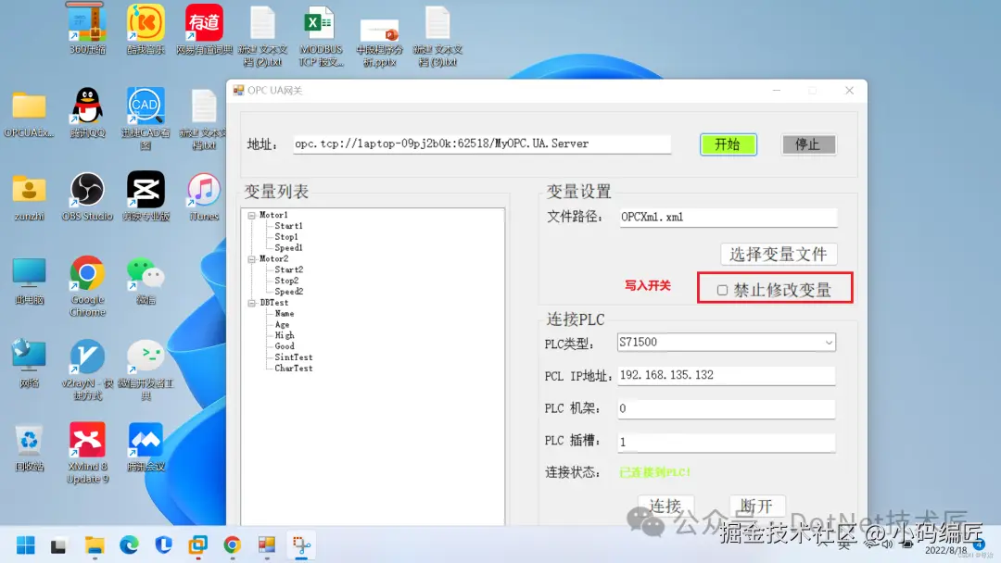Select High under DBTest
Viewport: 1001px width, 563px height.
click(285, 335)
